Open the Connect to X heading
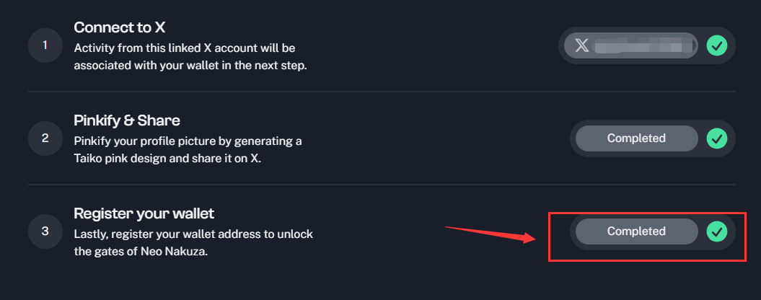Image resolution: width=761 pixels, height=300 pixels. 120,27
